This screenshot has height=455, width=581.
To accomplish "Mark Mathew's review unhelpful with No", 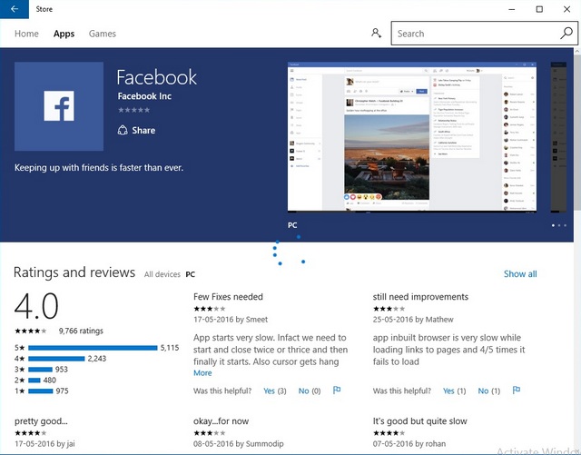I will coord(489,391).
